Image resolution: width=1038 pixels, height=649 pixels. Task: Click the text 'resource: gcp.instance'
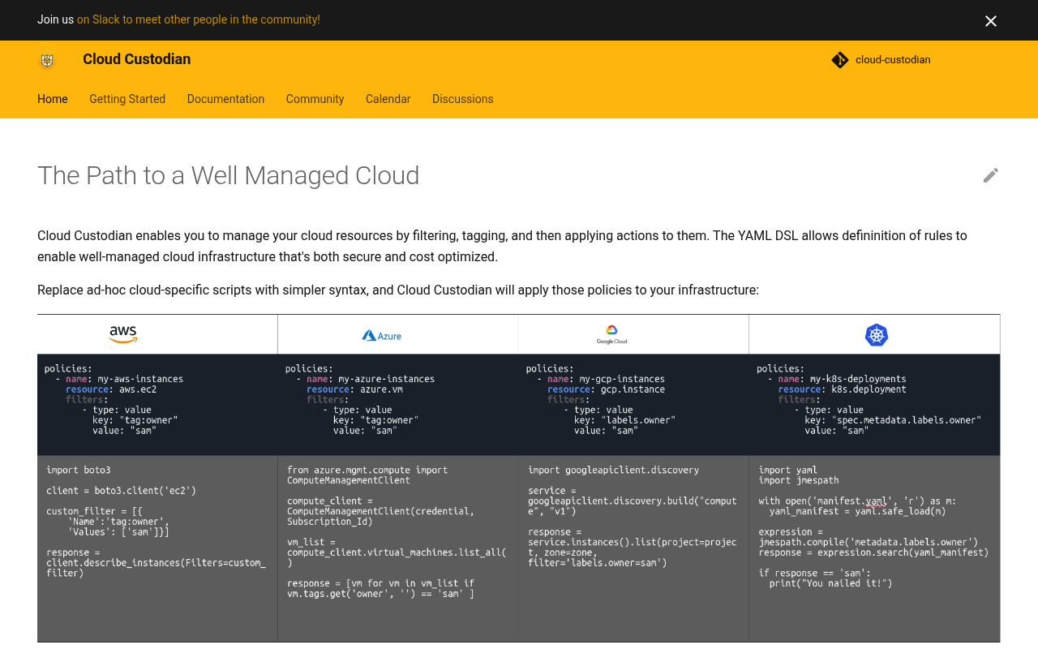click(606, 389)
